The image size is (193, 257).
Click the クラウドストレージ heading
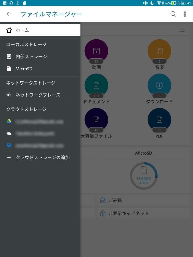26,109
